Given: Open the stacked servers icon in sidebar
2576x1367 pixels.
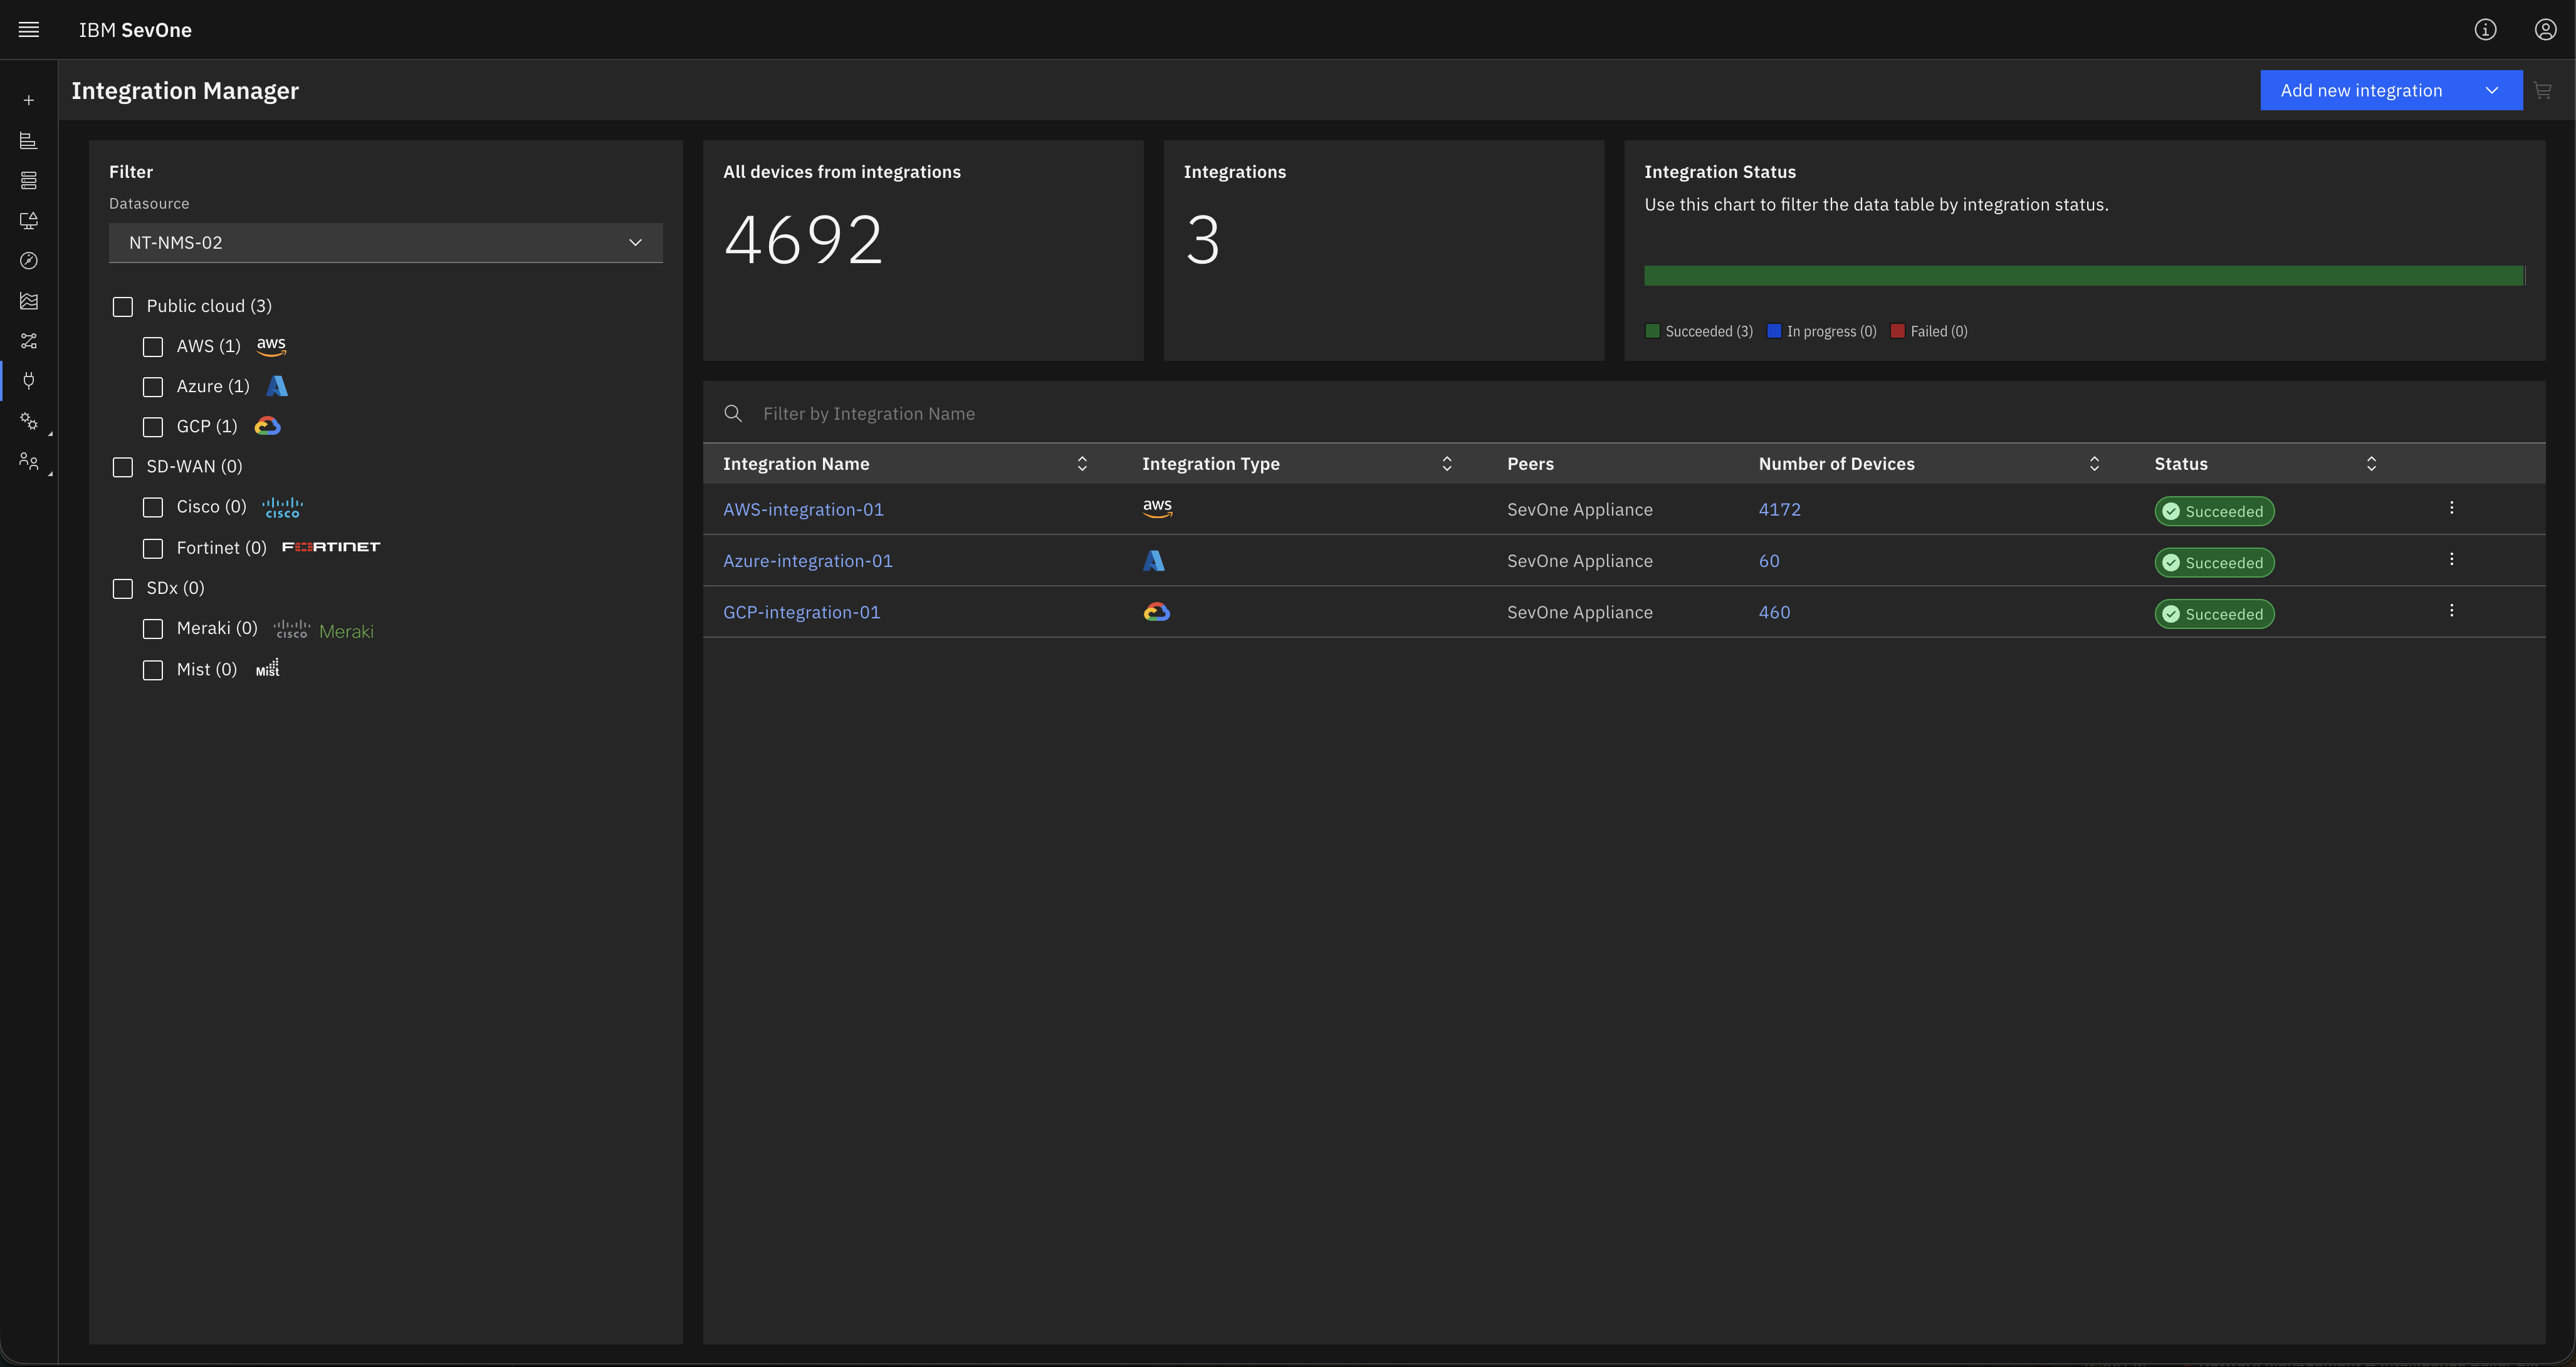Looking at the screenshot, I should point(29,181).
